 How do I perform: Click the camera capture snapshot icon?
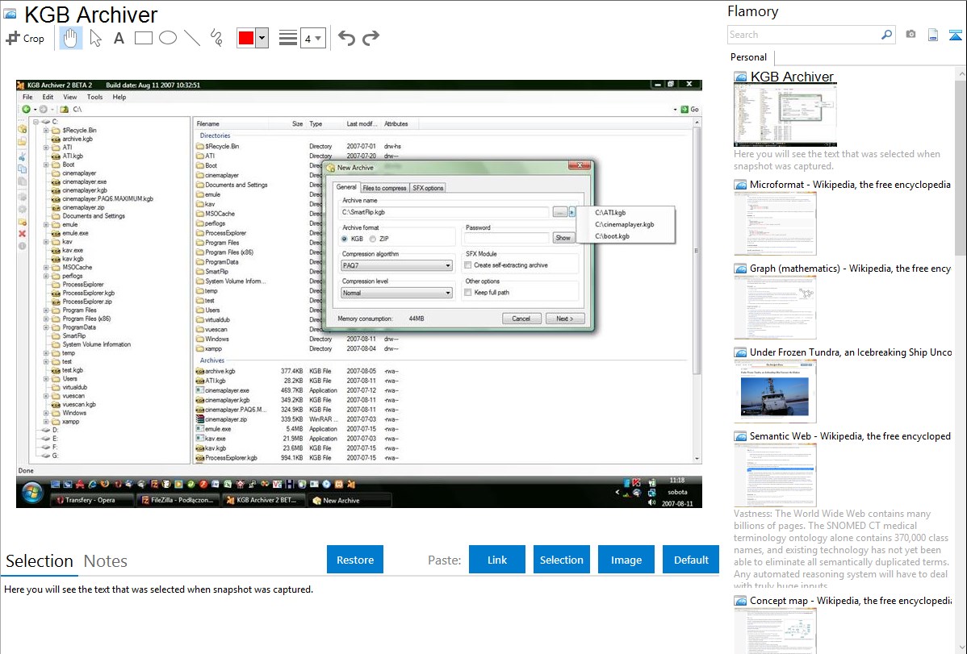tap(910, 35)
